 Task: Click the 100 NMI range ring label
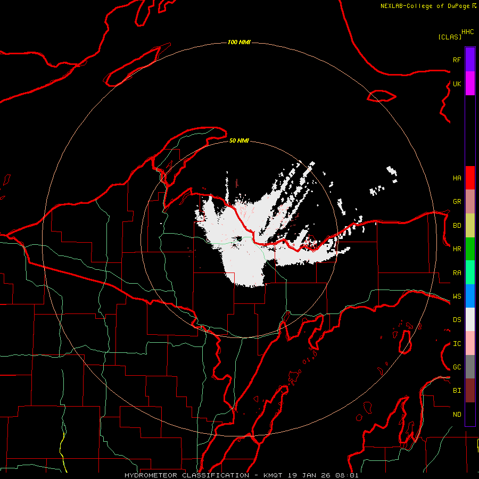tap(239, 42)
